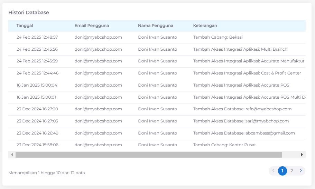Open page 2 of the history
Image resolution: width=315 pixels, height=189 pixels.
(x=291, y=171)
